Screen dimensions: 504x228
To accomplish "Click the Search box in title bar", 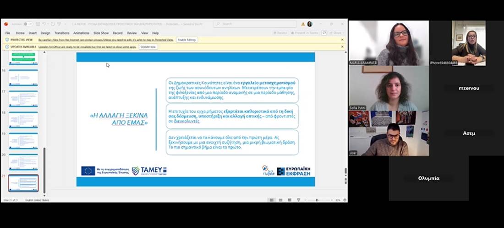I will tap(254, 24).
